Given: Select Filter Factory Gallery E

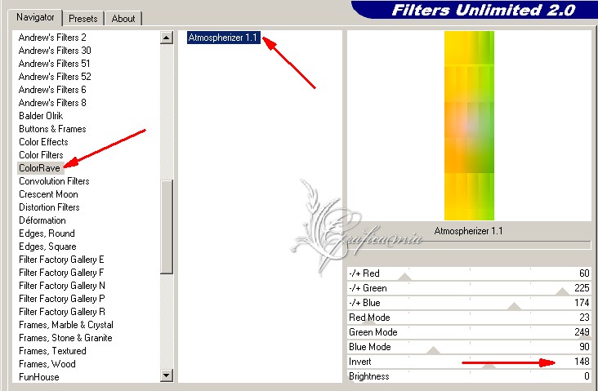Looking at the screenshot, I should pos(61,259).
